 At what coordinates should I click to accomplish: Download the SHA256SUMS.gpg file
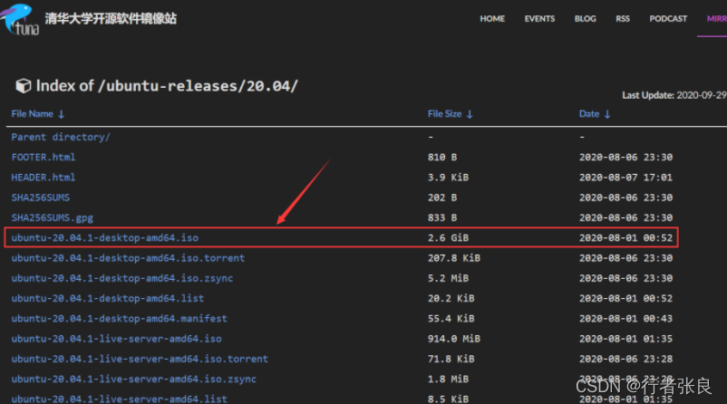point(52,217)
